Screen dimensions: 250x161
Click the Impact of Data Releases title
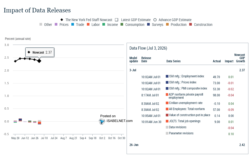[37, 10]
